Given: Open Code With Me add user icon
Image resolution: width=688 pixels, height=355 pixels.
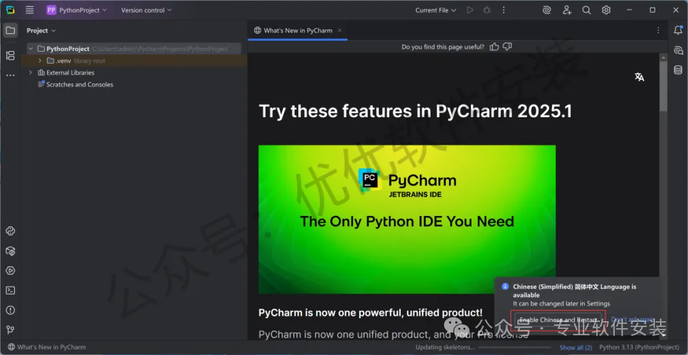Looking at the screenshot, I should [x=567, y=10].
